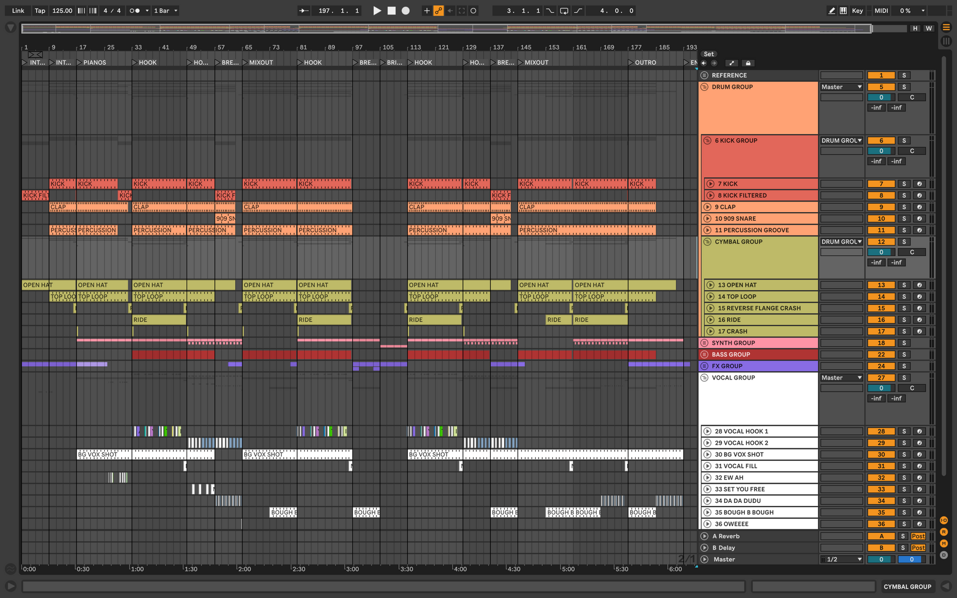Solo the 9 CLAP track

(904, 207)
